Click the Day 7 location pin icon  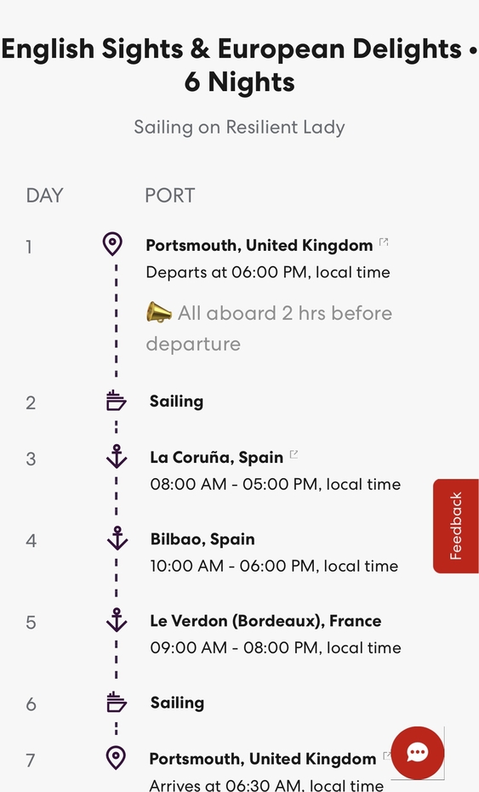(x=116, y=758)
